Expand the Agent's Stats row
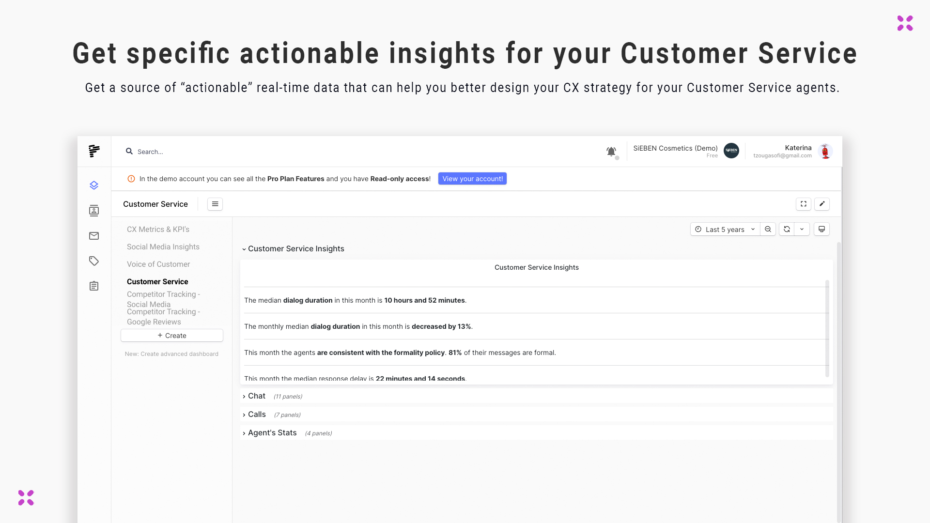 (x=272, y=433)
